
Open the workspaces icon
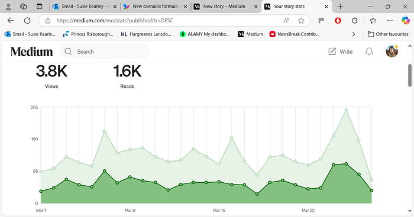(x=24, y=6)
